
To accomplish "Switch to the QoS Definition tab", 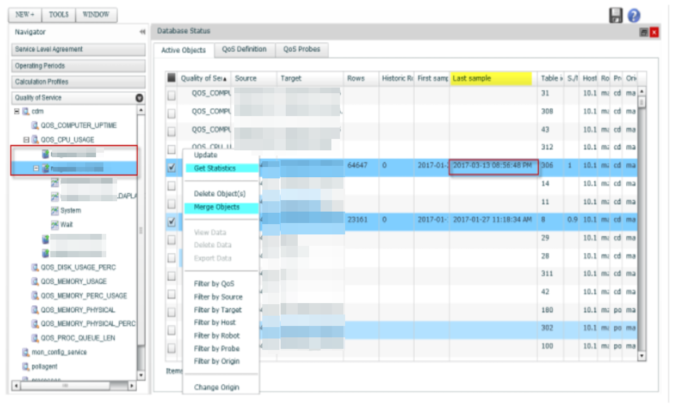I will coord(244,50).
